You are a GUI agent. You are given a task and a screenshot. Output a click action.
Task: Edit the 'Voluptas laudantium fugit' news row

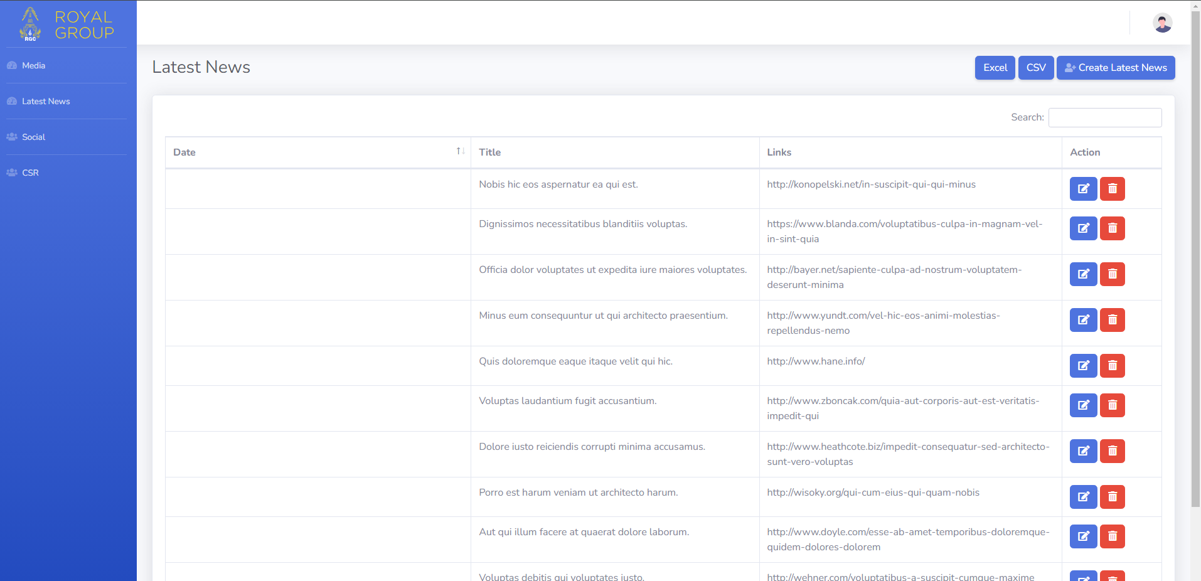click(1083, 405)
